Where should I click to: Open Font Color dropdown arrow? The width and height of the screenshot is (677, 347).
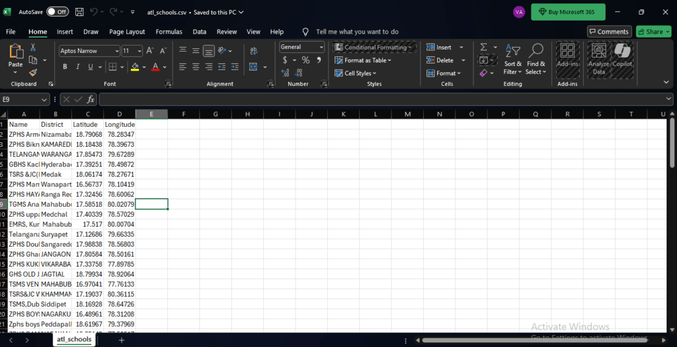coord(165,67)
